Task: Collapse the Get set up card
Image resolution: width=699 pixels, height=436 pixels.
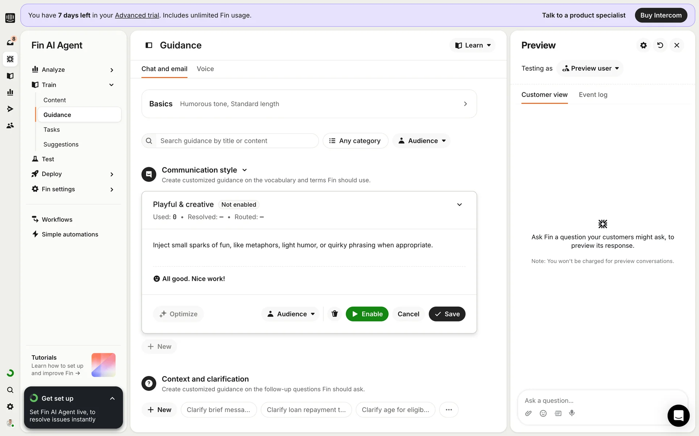Action: point(112,399)
